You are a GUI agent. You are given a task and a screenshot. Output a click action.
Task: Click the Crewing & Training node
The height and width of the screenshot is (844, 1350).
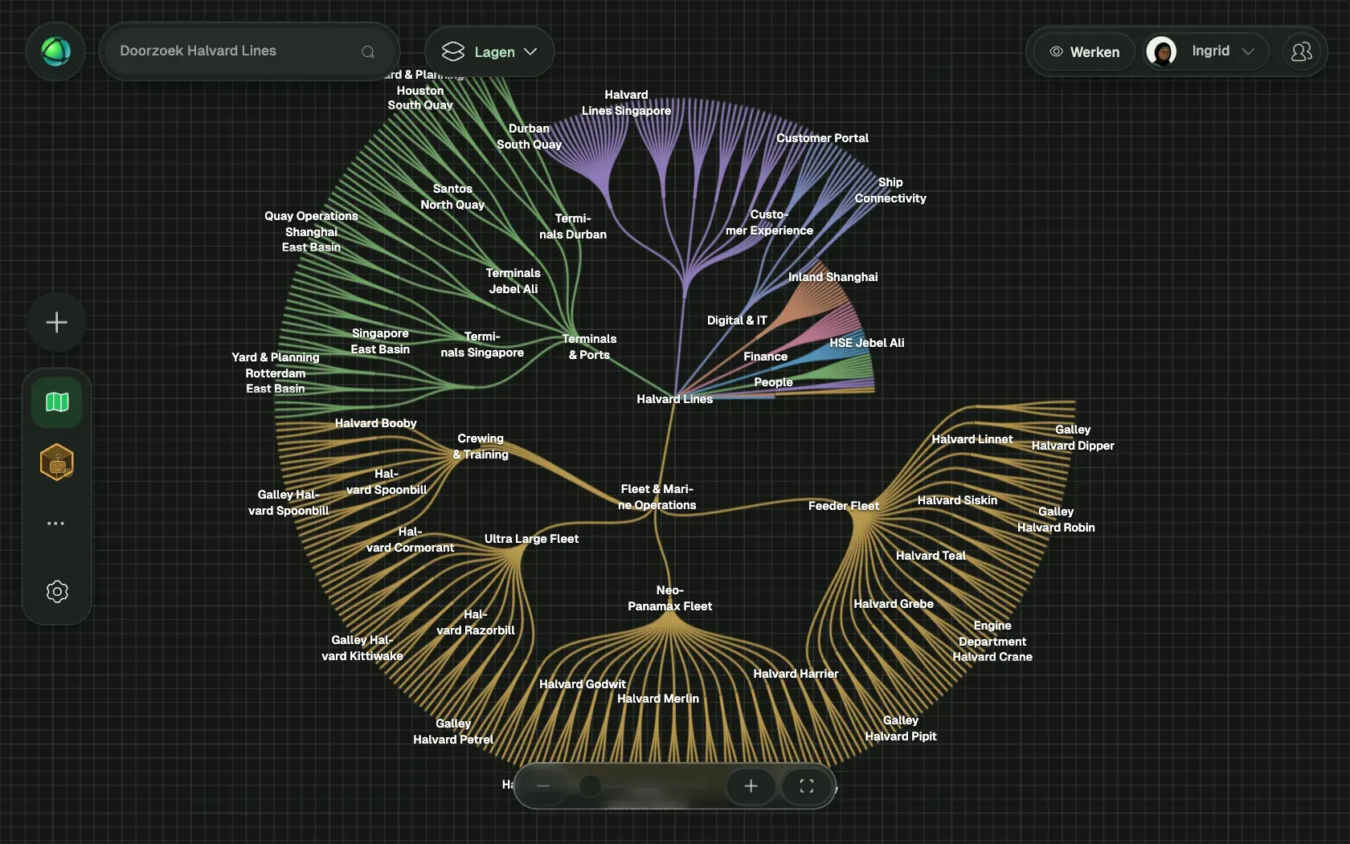click(x=481, y=446)
